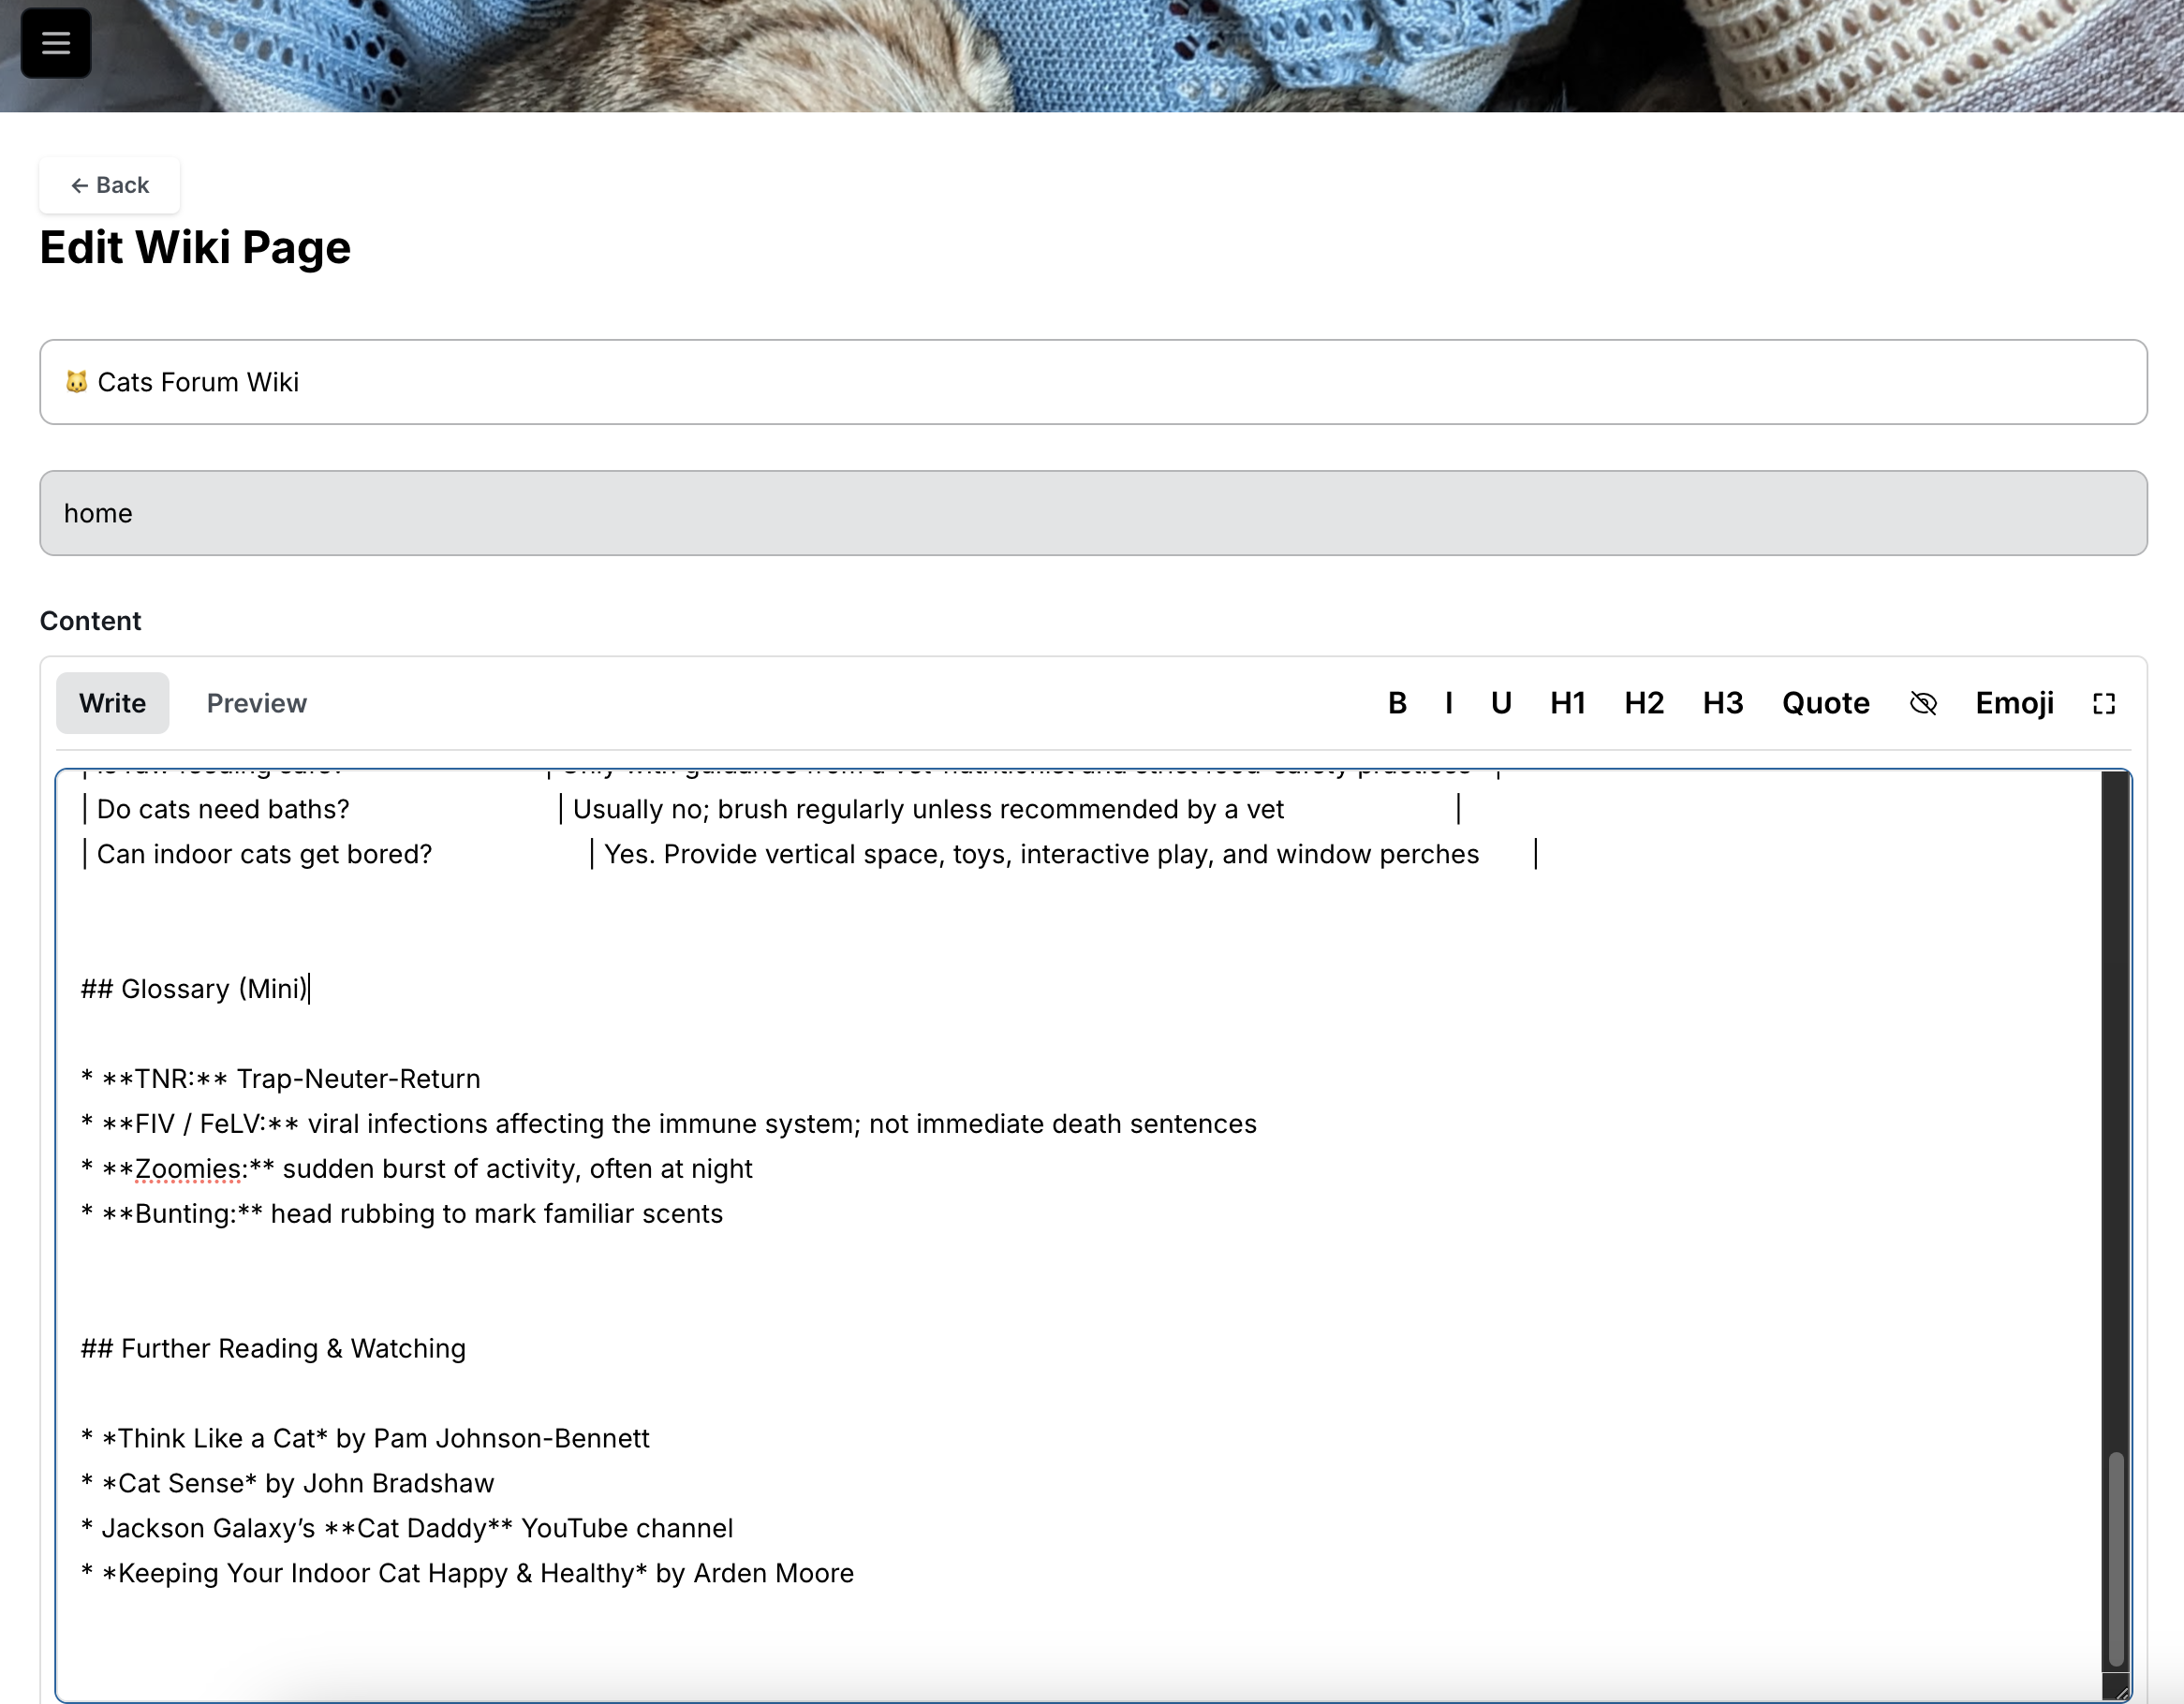Insert H1 heading

click(x=1568, y=703)
